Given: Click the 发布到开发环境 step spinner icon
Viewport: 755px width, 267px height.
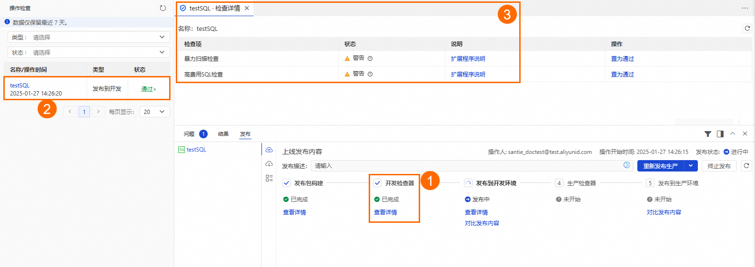Looking at the screenshot, I should (468, 183).
